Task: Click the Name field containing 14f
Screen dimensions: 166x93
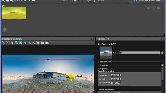Action: tap(140, 53)
